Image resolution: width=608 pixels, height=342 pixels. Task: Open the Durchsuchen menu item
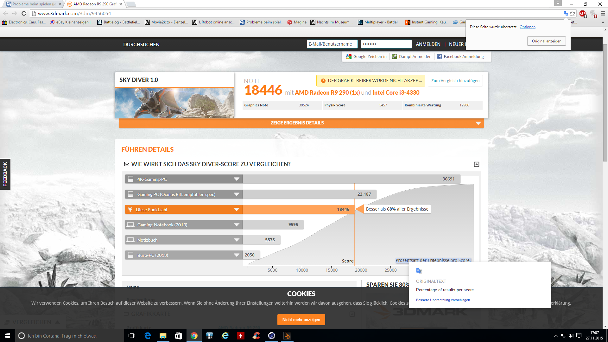[x=141, y=44]
